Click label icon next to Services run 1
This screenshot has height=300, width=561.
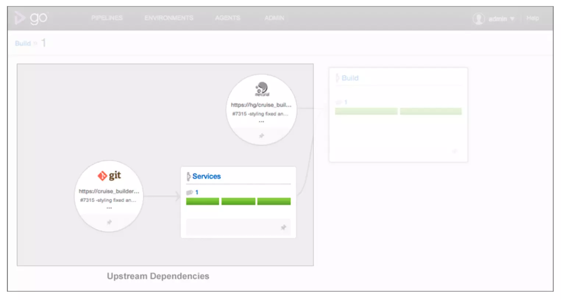[189, 193]
